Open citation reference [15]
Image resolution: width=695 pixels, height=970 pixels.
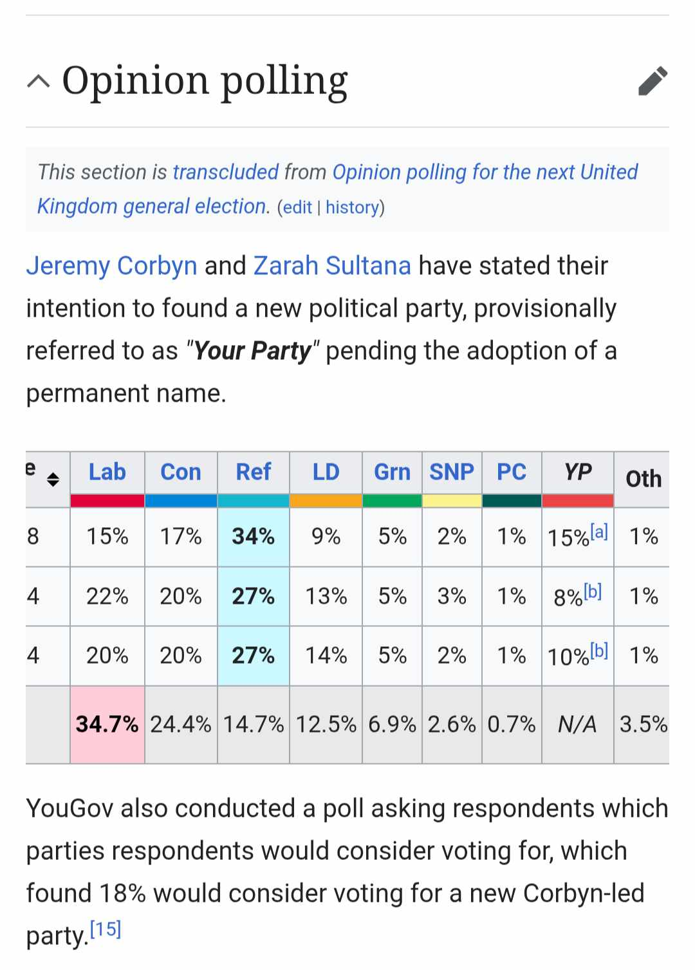[x=106, y=929]
